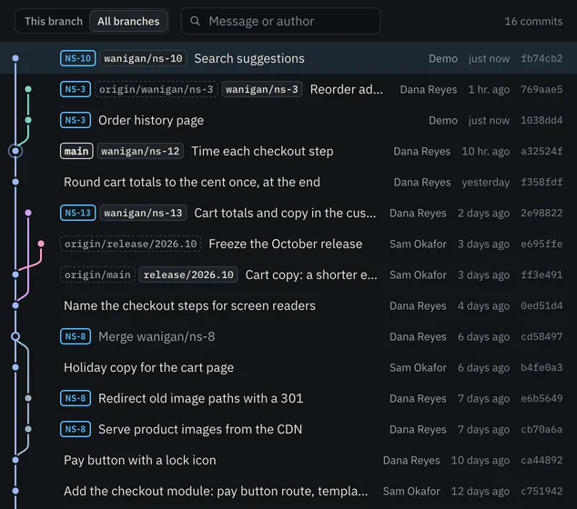The height and width of the screenshot is (509, 577).
Task: Click gray graph node for commit e6b5649
Action: [28, 397]
